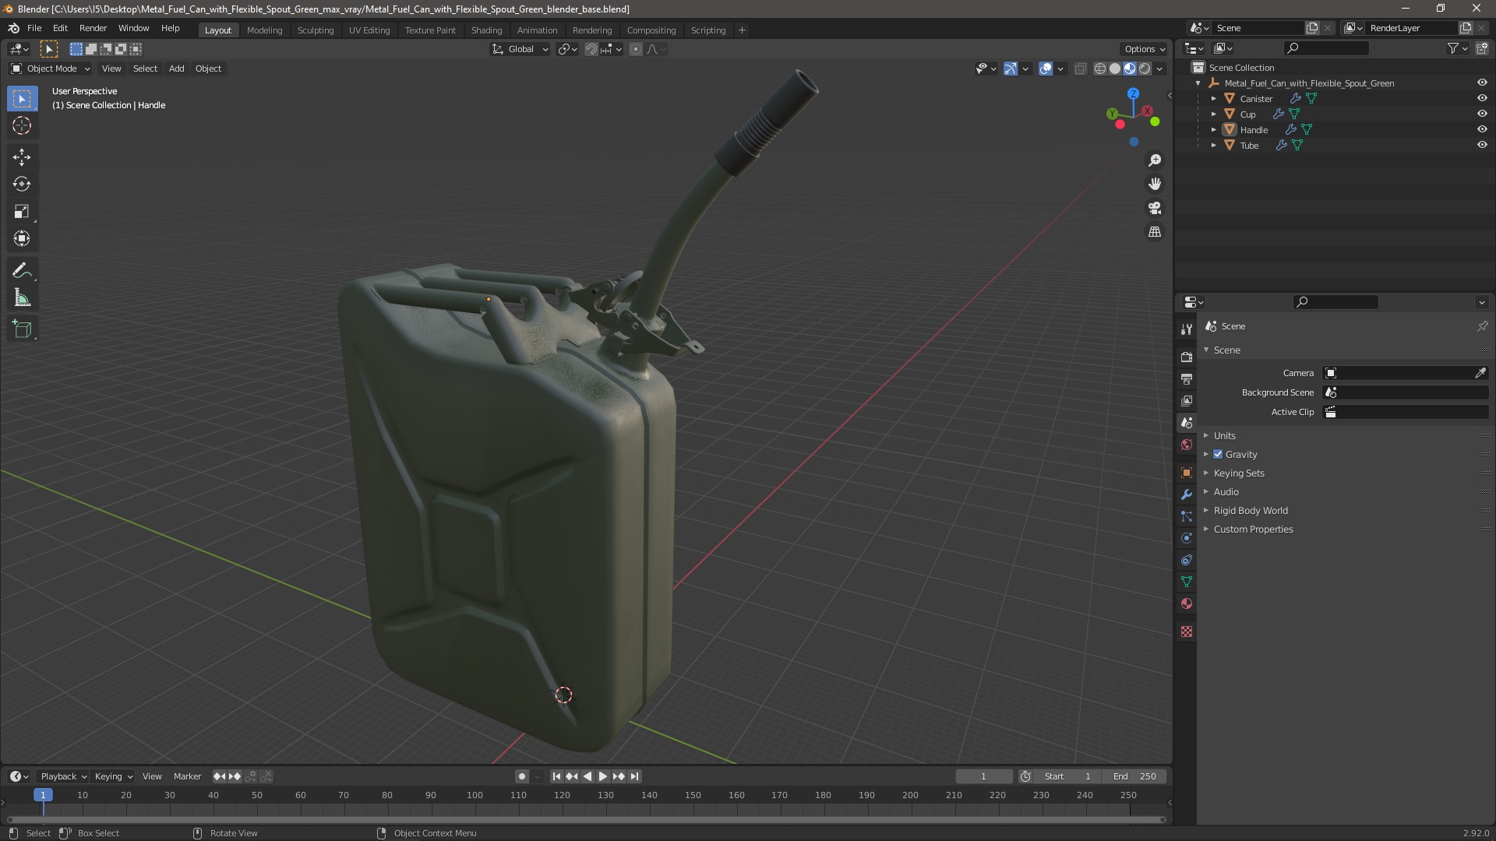This screenshot has height=841, width=1496.
Task: Open the Texture properties checker tab
Action: (x=1187, y=632)
